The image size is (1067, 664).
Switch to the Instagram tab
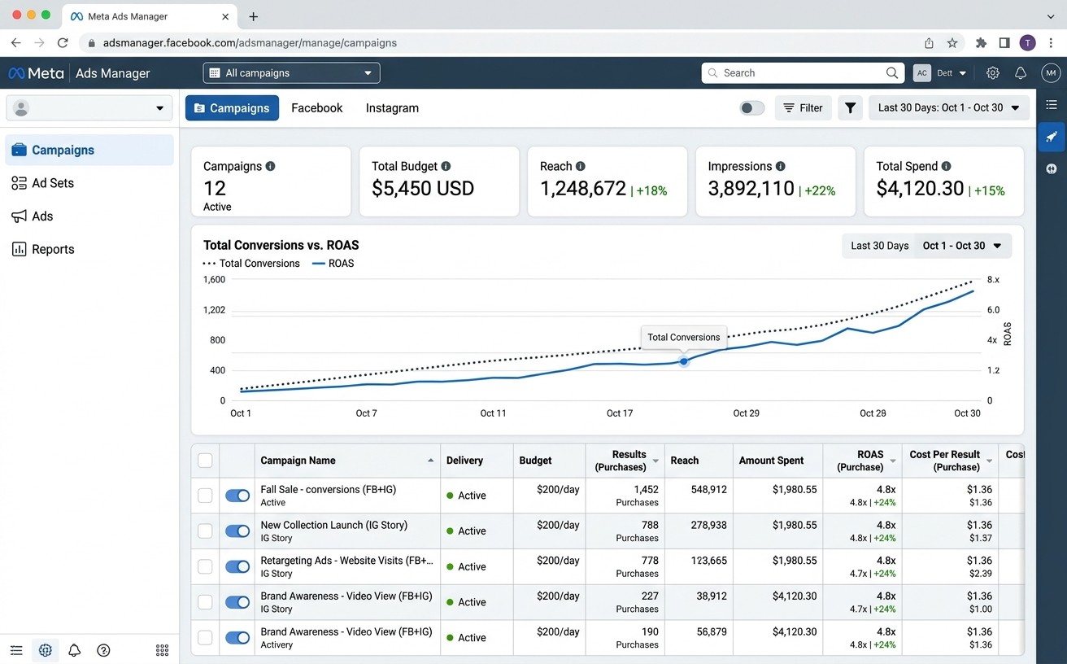(392, 107)
